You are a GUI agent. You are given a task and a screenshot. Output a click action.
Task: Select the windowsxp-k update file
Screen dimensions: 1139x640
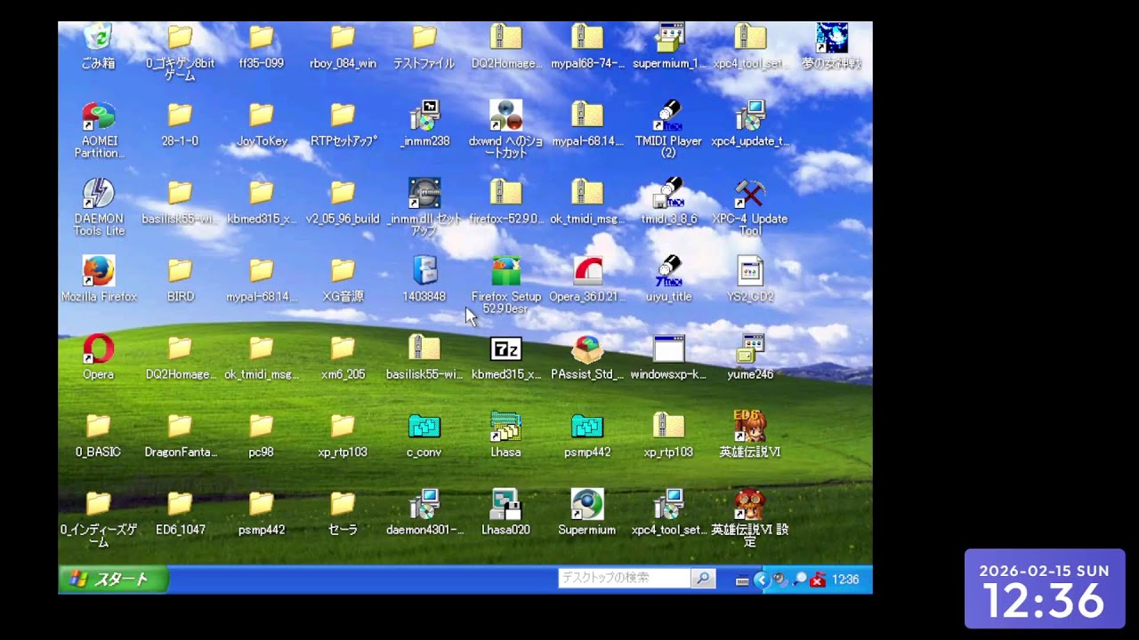coord(669,348)
